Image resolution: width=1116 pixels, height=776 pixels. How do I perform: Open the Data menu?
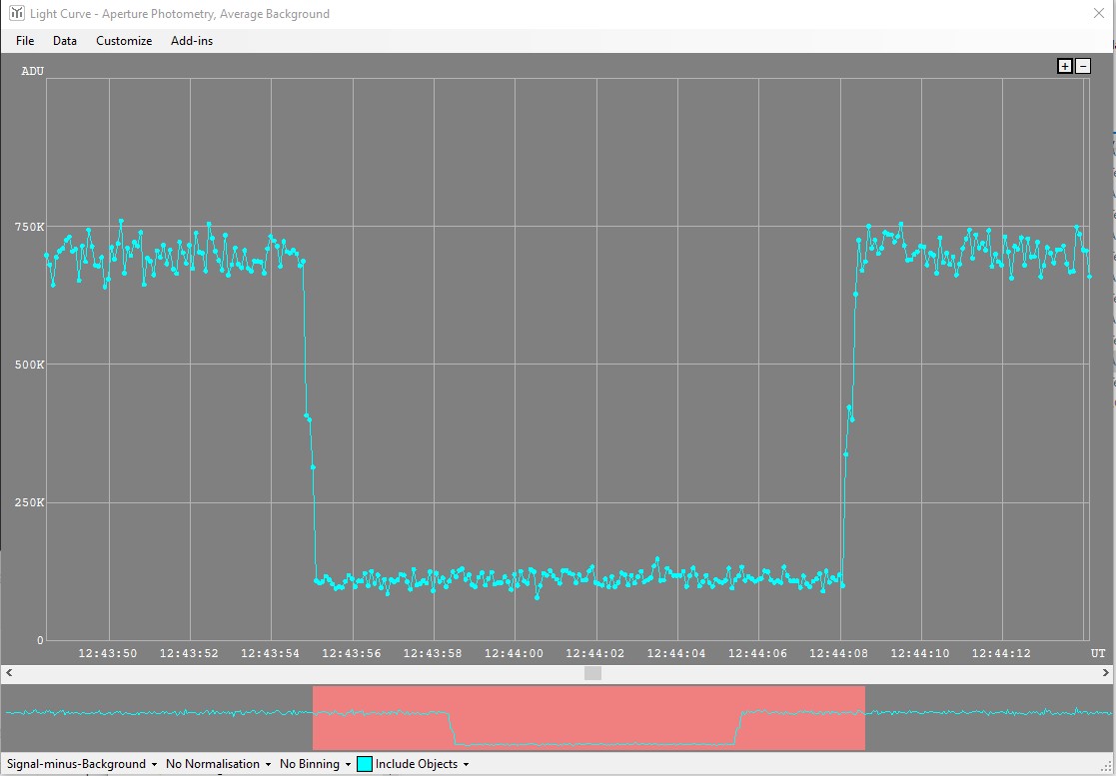[65, 41]
